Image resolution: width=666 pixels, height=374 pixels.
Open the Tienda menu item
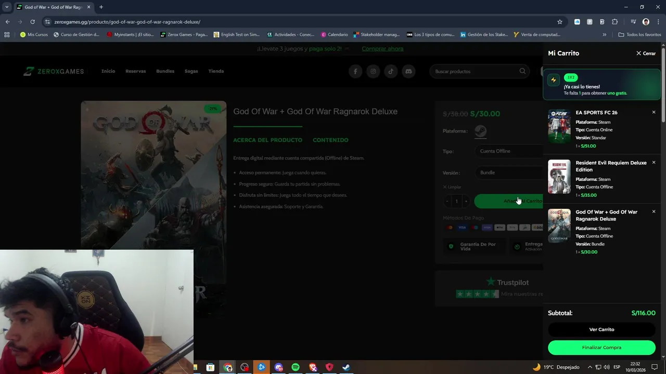coord(216,71)
